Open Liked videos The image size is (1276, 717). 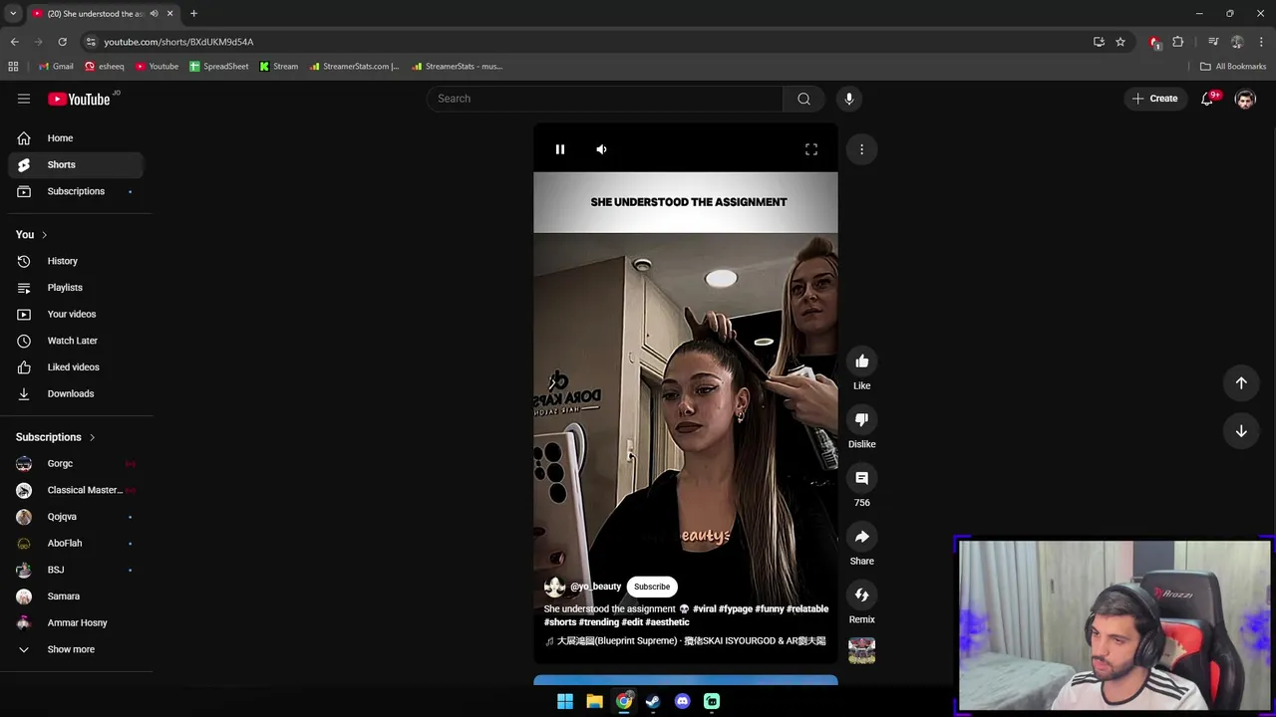(76, 367)
